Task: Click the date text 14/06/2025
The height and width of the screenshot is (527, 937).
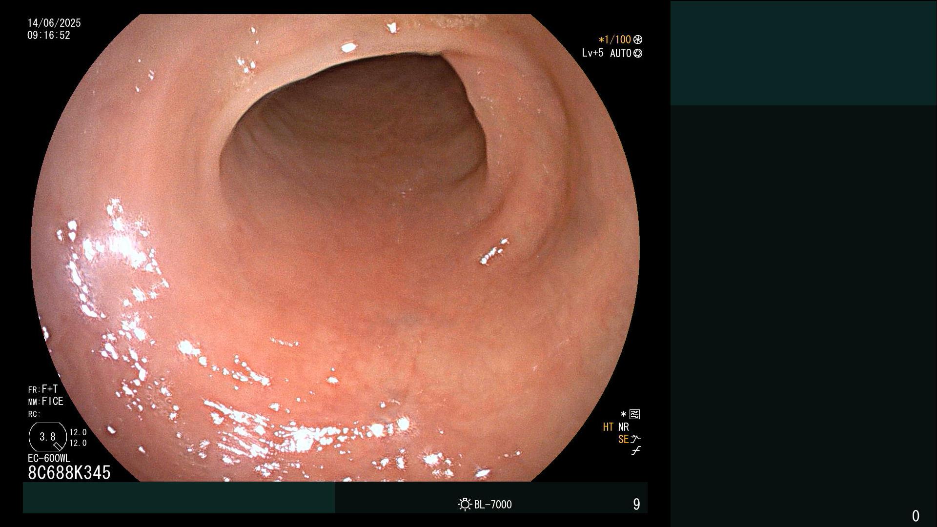Action: [x=54, y=23]
